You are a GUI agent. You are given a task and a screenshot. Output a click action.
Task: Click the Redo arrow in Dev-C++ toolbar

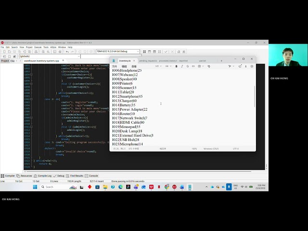pyautogui.click(x=72, y=51)
